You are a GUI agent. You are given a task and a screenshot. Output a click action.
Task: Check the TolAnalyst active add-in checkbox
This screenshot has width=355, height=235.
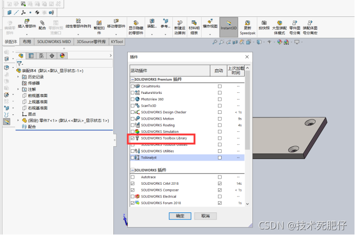click(x=133, y=158)
